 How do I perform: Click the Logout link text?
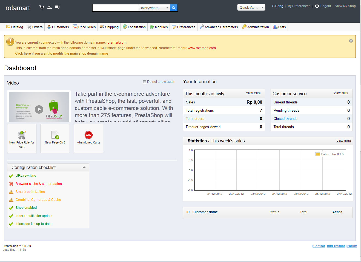click(325, 6)
